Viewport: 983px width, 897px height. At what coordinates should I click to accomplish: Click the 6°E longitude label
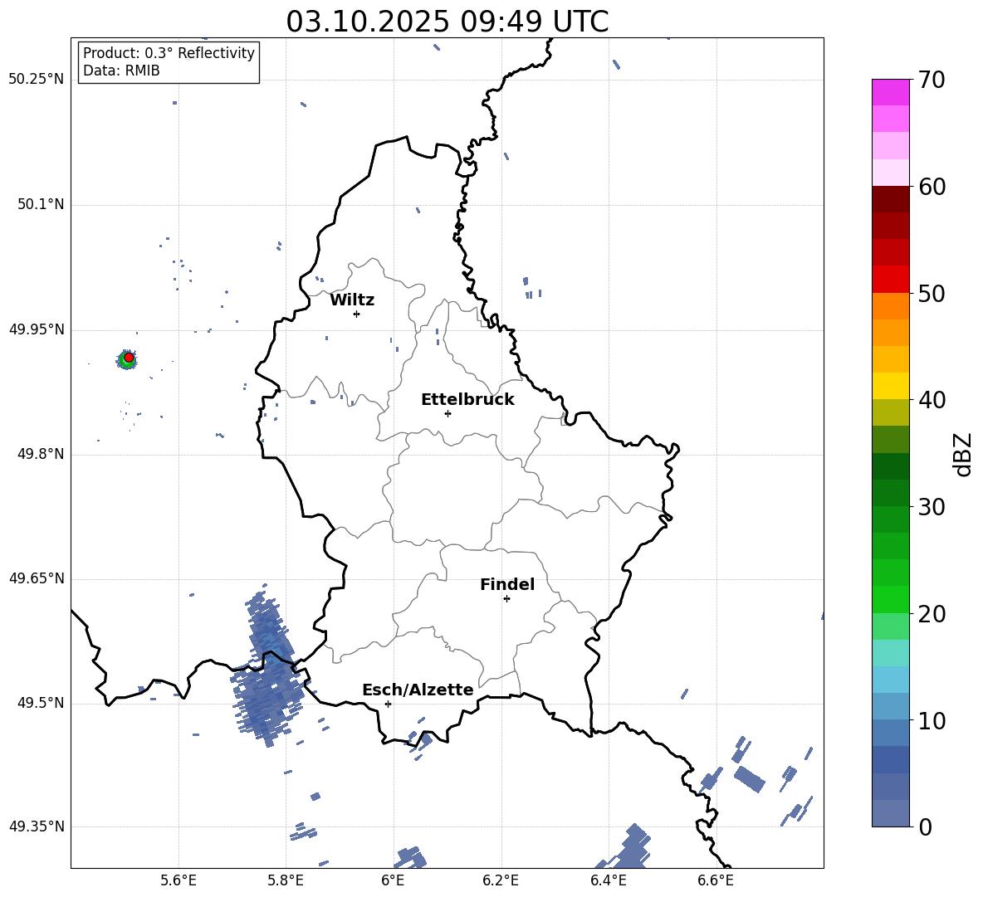coord(393,880)
